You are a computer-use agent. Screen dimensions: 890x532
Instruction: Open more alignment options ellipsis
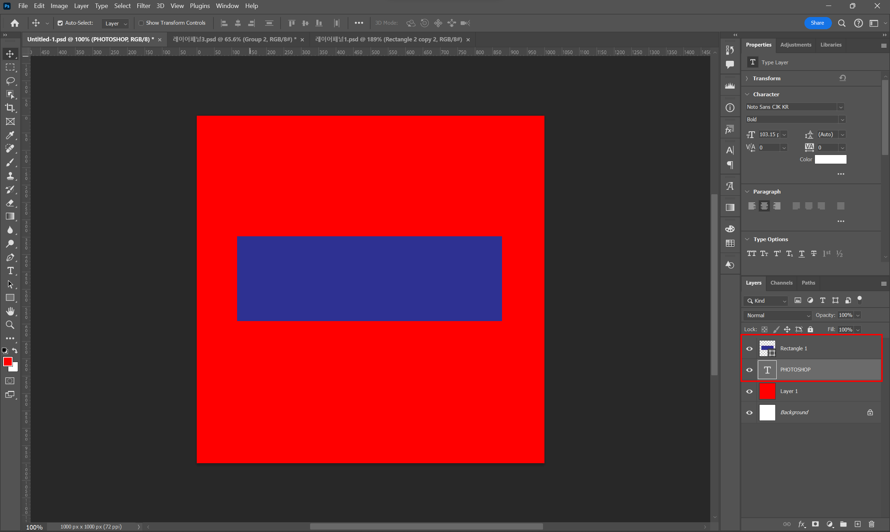click(358, 23)
